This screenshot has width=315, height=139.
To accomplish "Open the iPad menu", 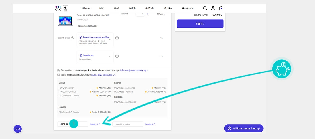I will 116,8.
